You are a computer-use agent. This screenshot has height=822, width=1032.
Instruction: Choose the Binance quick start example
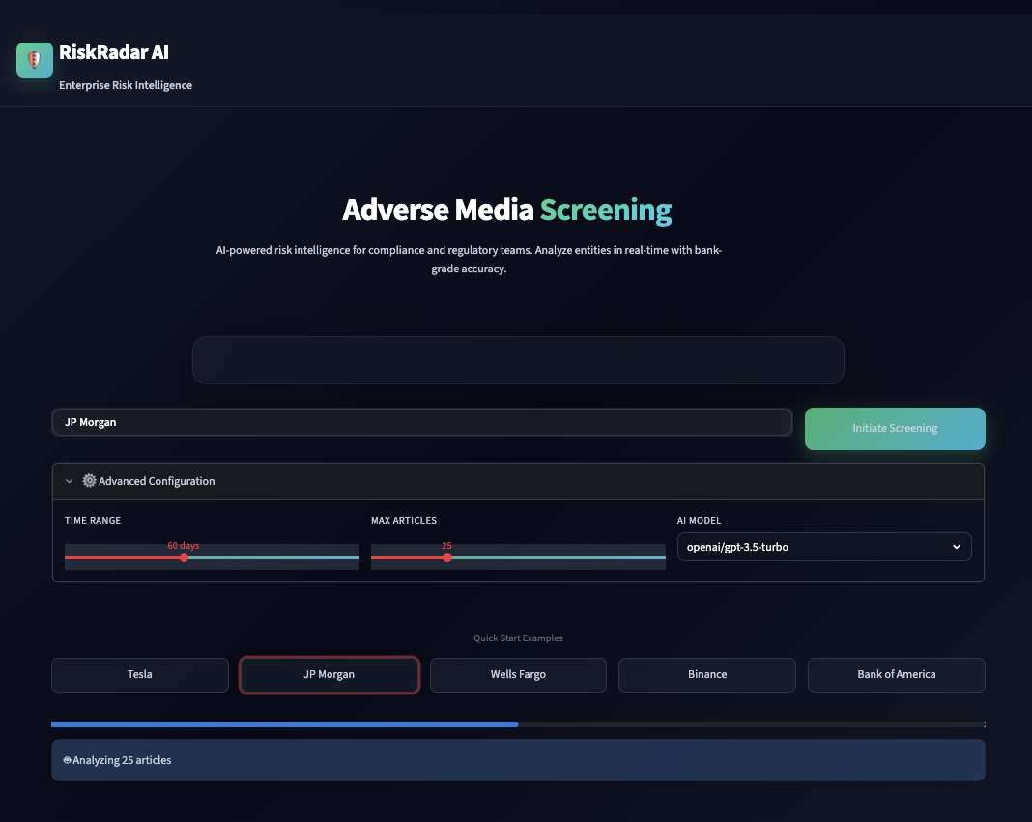(707, 674)
